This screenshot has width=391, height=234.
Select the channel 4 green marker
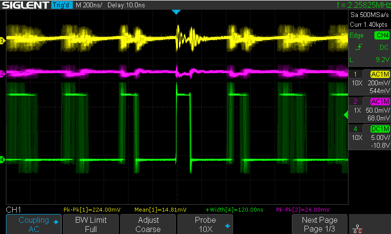(2, 159)
